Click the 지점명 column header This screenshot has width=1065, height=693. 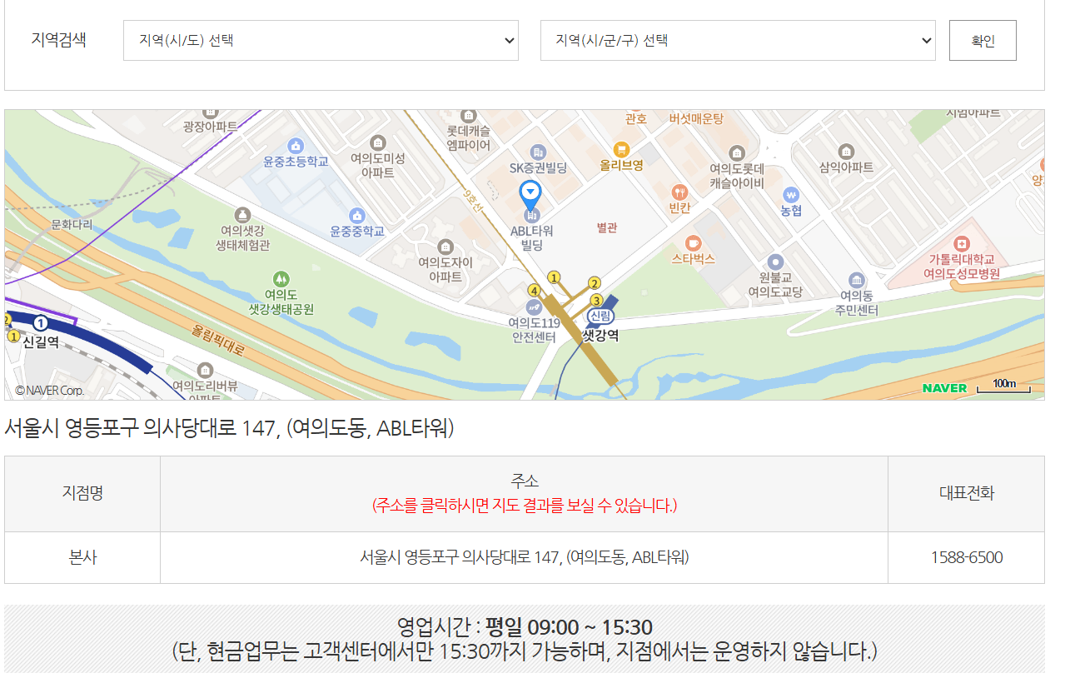[x=82, y=493]
